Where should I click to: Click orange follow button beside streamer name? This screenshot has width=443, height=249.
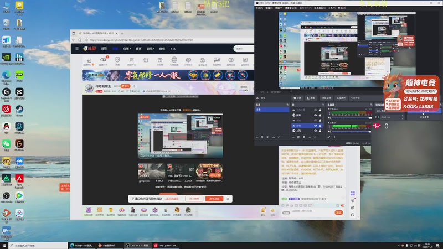click(125, 86)
